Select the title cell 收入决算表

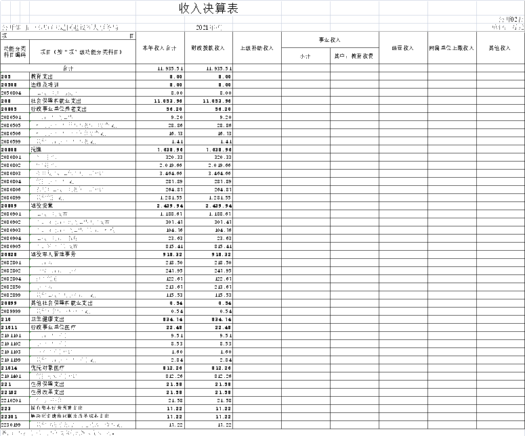click(x=208, y=8)
